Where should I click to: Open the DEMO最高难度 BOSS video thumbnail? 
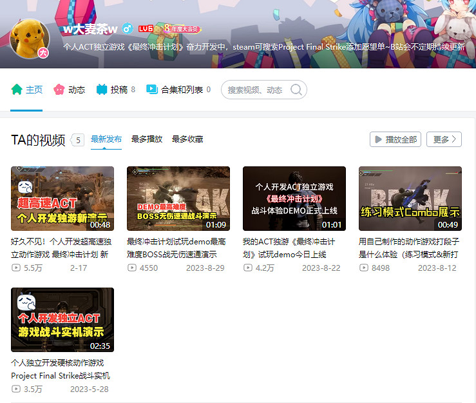click(178, 199)
